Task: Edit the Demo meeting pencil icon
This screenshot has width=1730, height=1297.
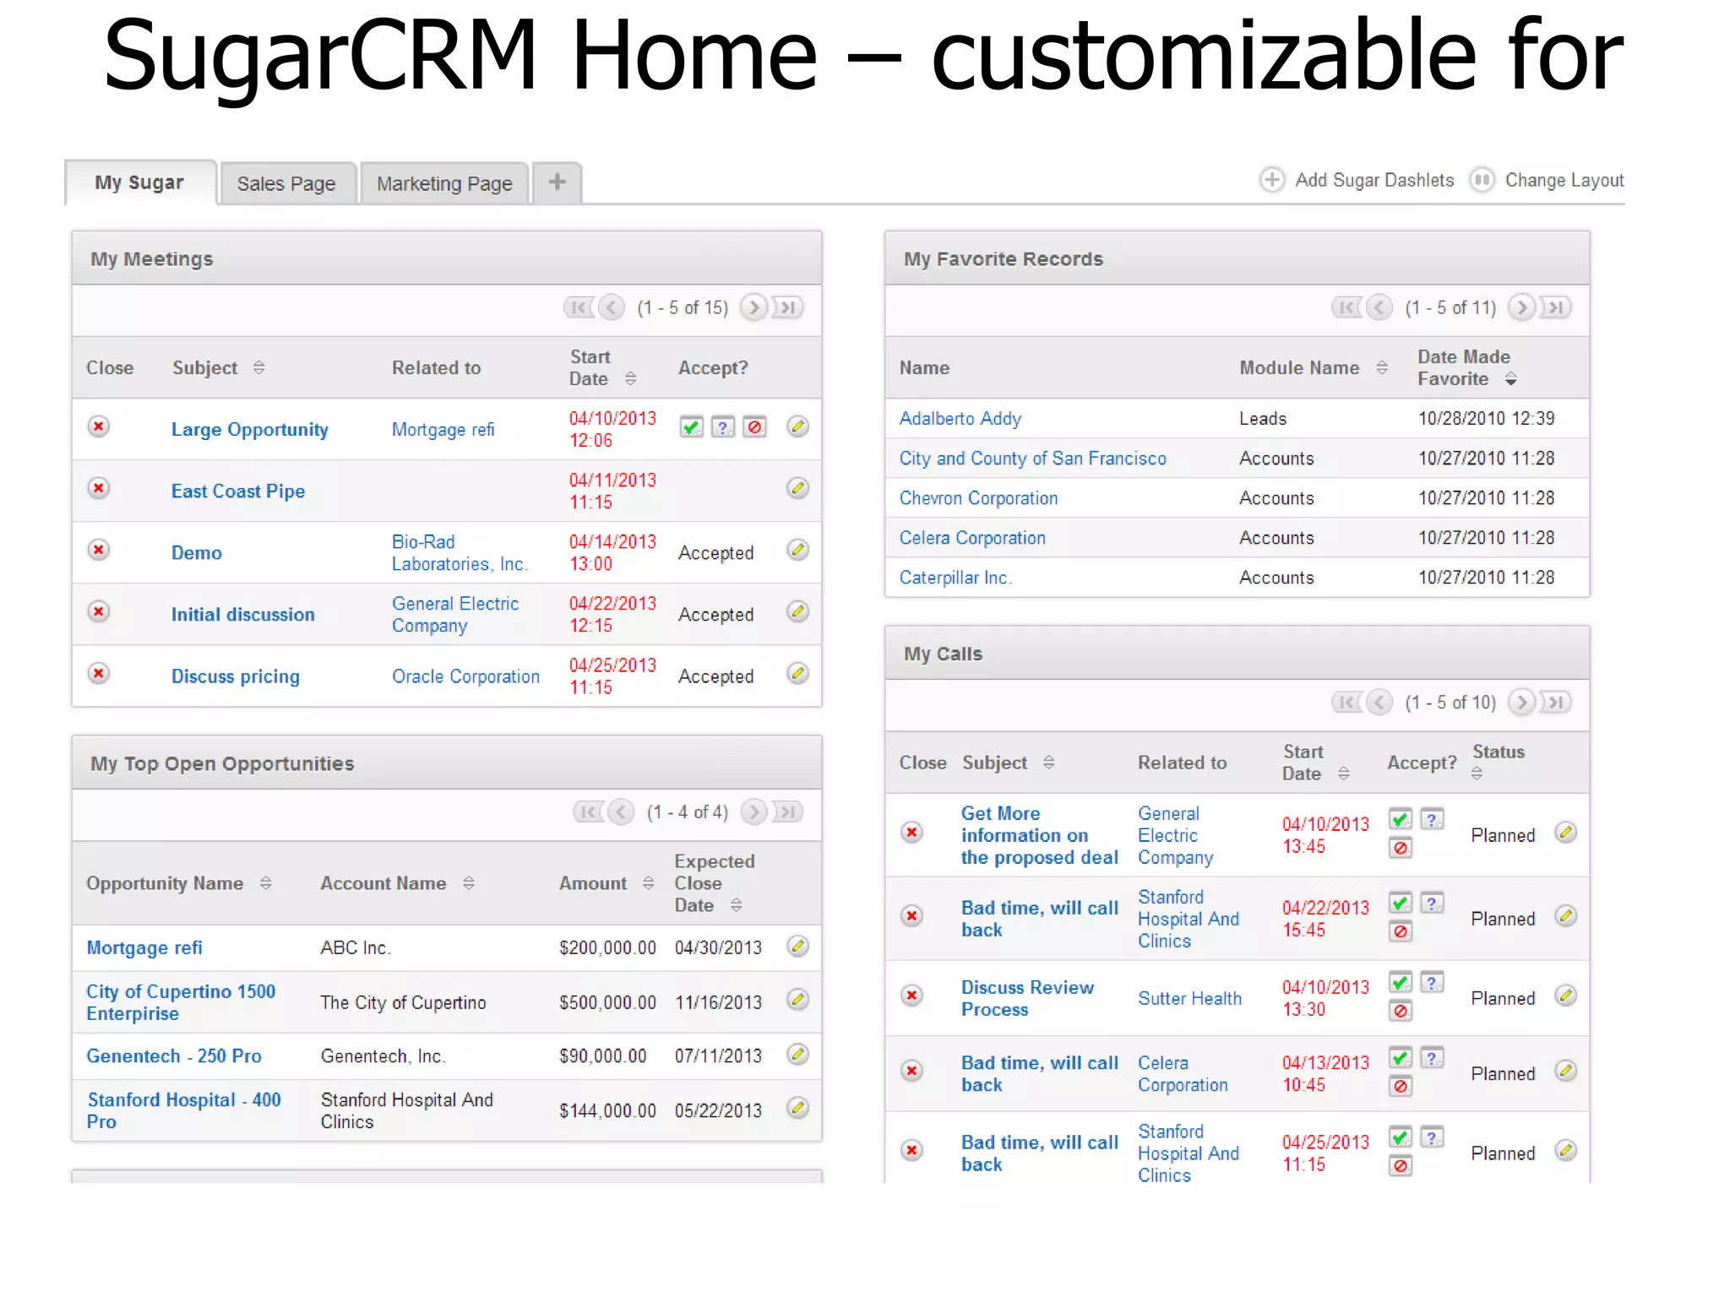Action: click(x=797, y=550)
